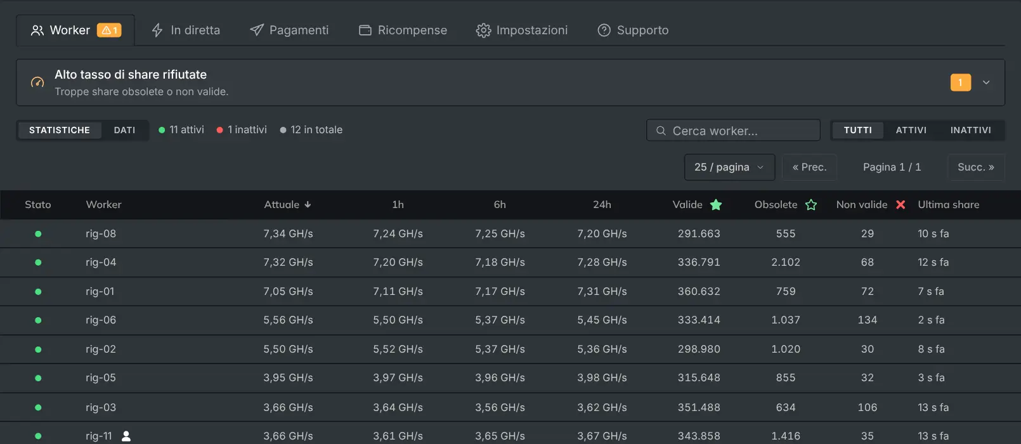
Task: Open the Worker tab
Action: click(x=75, y=30)
